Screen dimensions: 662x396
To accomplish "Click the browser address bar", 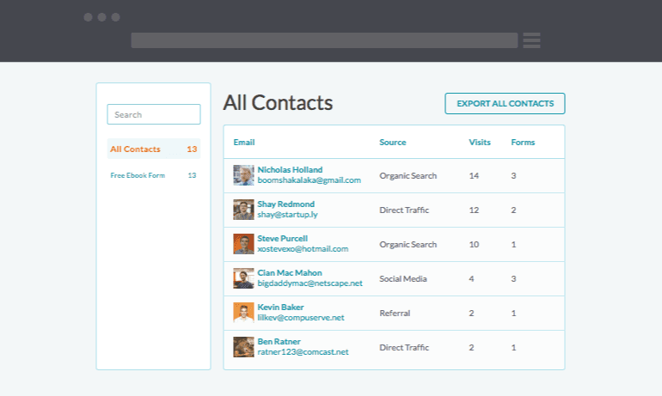I will click(x=324, y=40).
